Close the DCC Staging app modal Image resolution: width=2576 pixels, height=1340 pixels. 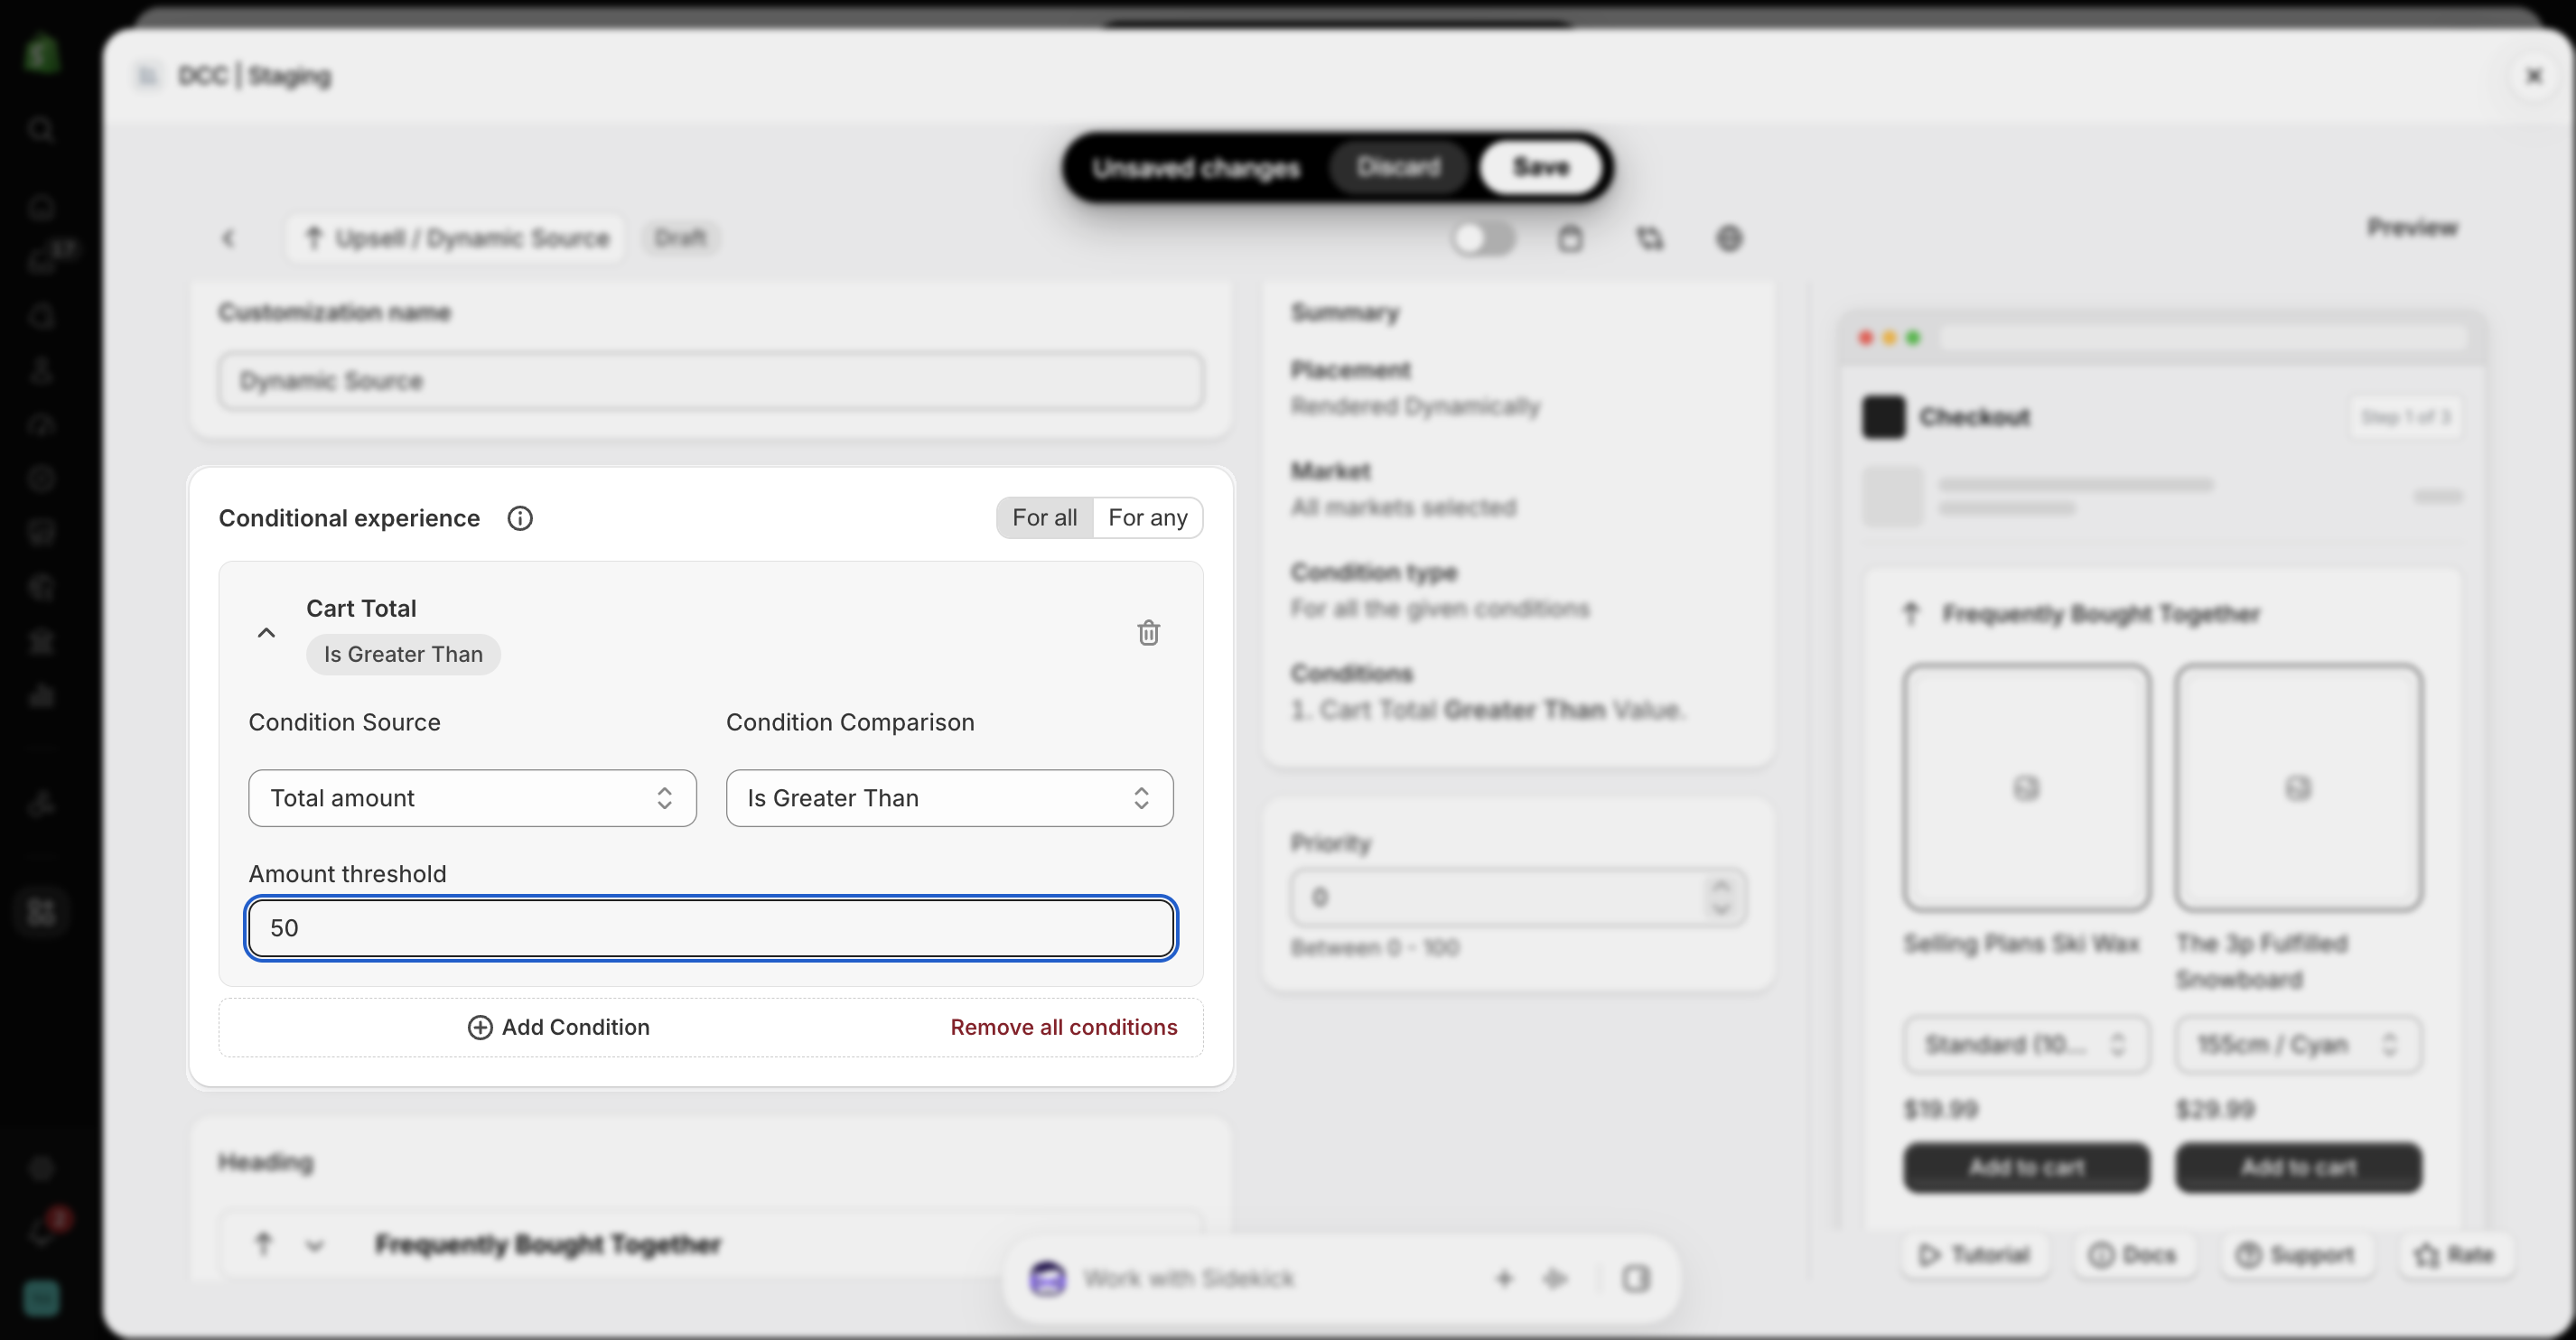tap(2534, 76)
